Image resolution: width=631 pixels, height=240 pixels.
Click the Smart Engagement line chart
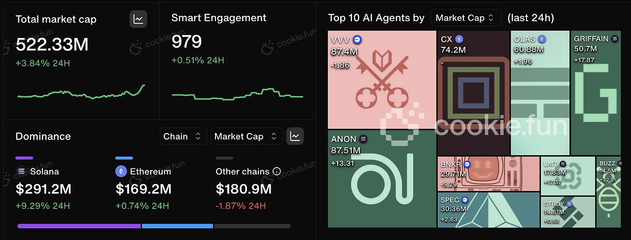[x=237, y=94]
